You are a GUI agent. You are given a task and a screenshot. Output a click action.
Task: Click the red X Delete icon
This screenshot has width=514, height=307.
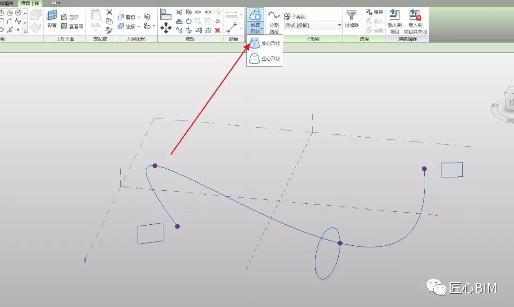(x=217, y=30)
